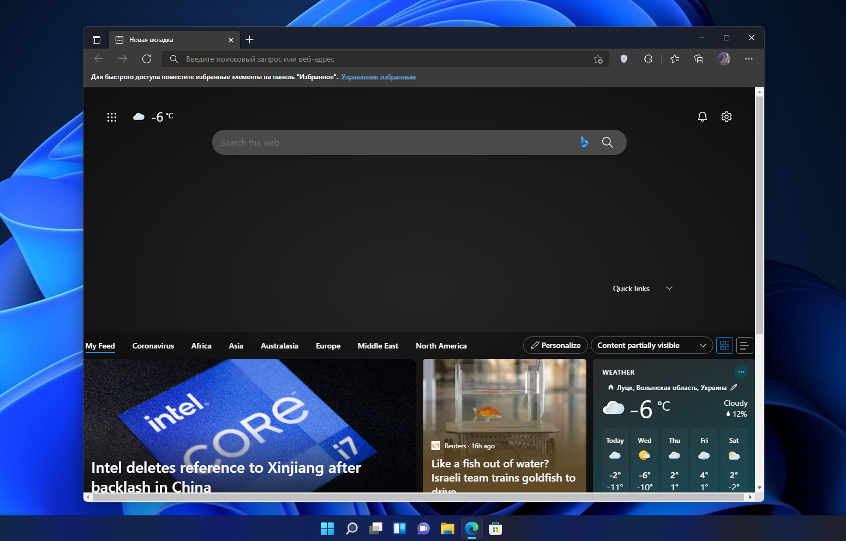Select the Coronavirus tab
The height and width of the screenshot is (541, 846).
[x=153, y=346]
